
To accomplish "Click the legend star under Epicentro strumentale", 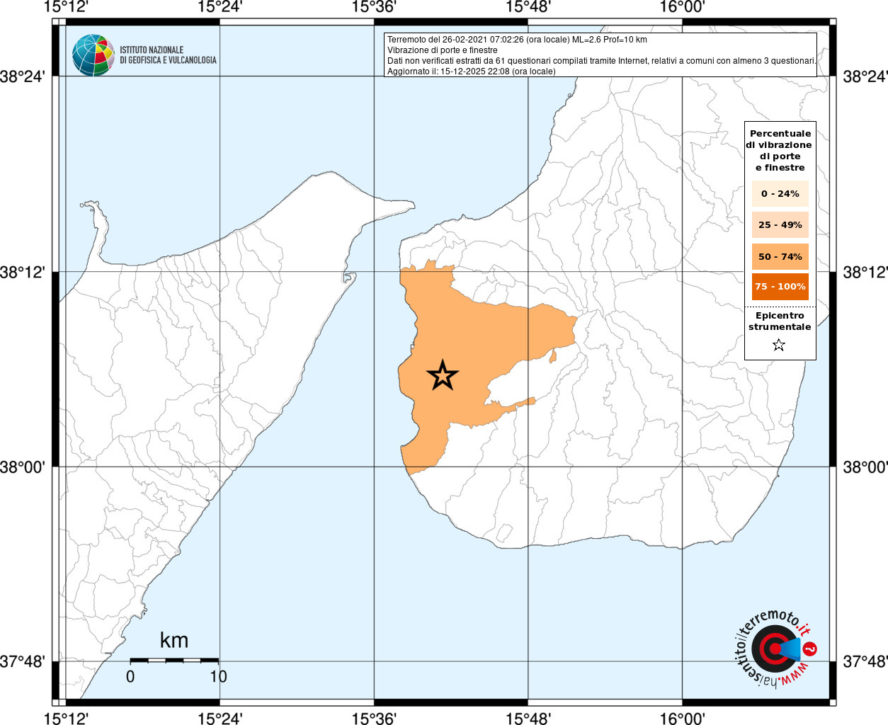I will point(779,346).
